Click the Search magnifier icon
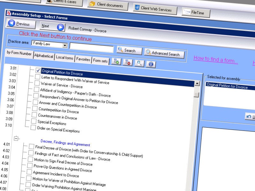The width and height of the screenshot is (255, 191). click(x=120, y=49)
